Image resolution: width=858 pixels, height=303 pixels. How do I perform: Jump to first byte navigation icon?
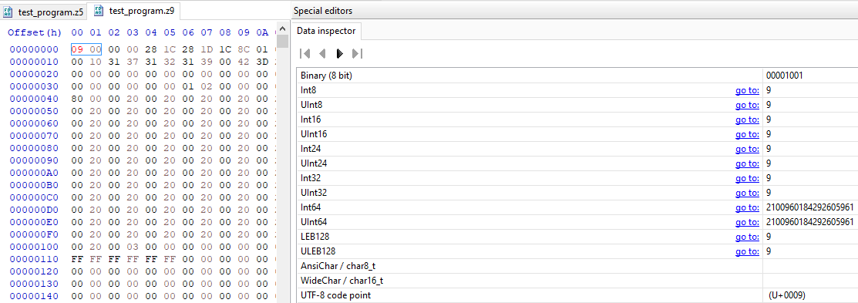tap(306, 54)
